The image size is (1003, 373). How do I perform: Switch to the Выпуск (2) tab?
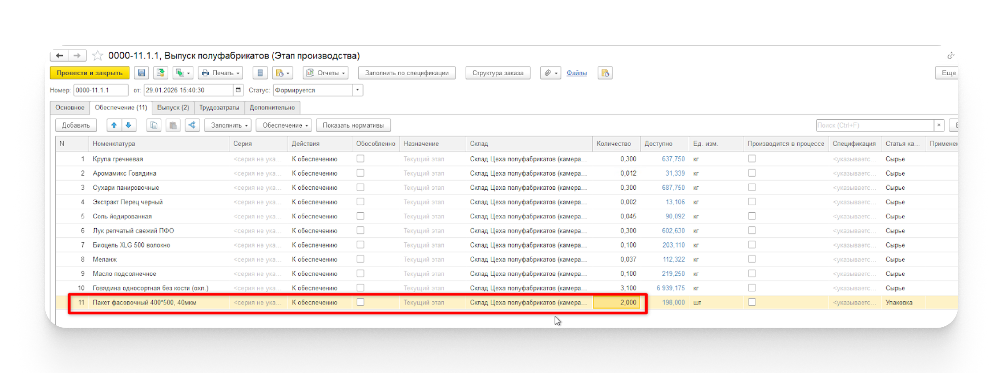click(x=173, y=108)
